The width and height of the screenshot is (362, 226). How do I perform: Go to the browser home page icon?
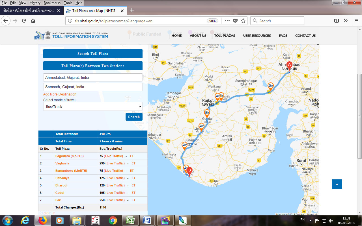pos(33,21)
